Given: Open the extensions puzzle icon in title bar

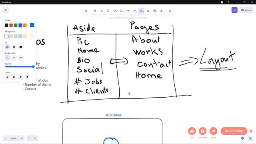Looking at the screenshot, I should (222, 2).
